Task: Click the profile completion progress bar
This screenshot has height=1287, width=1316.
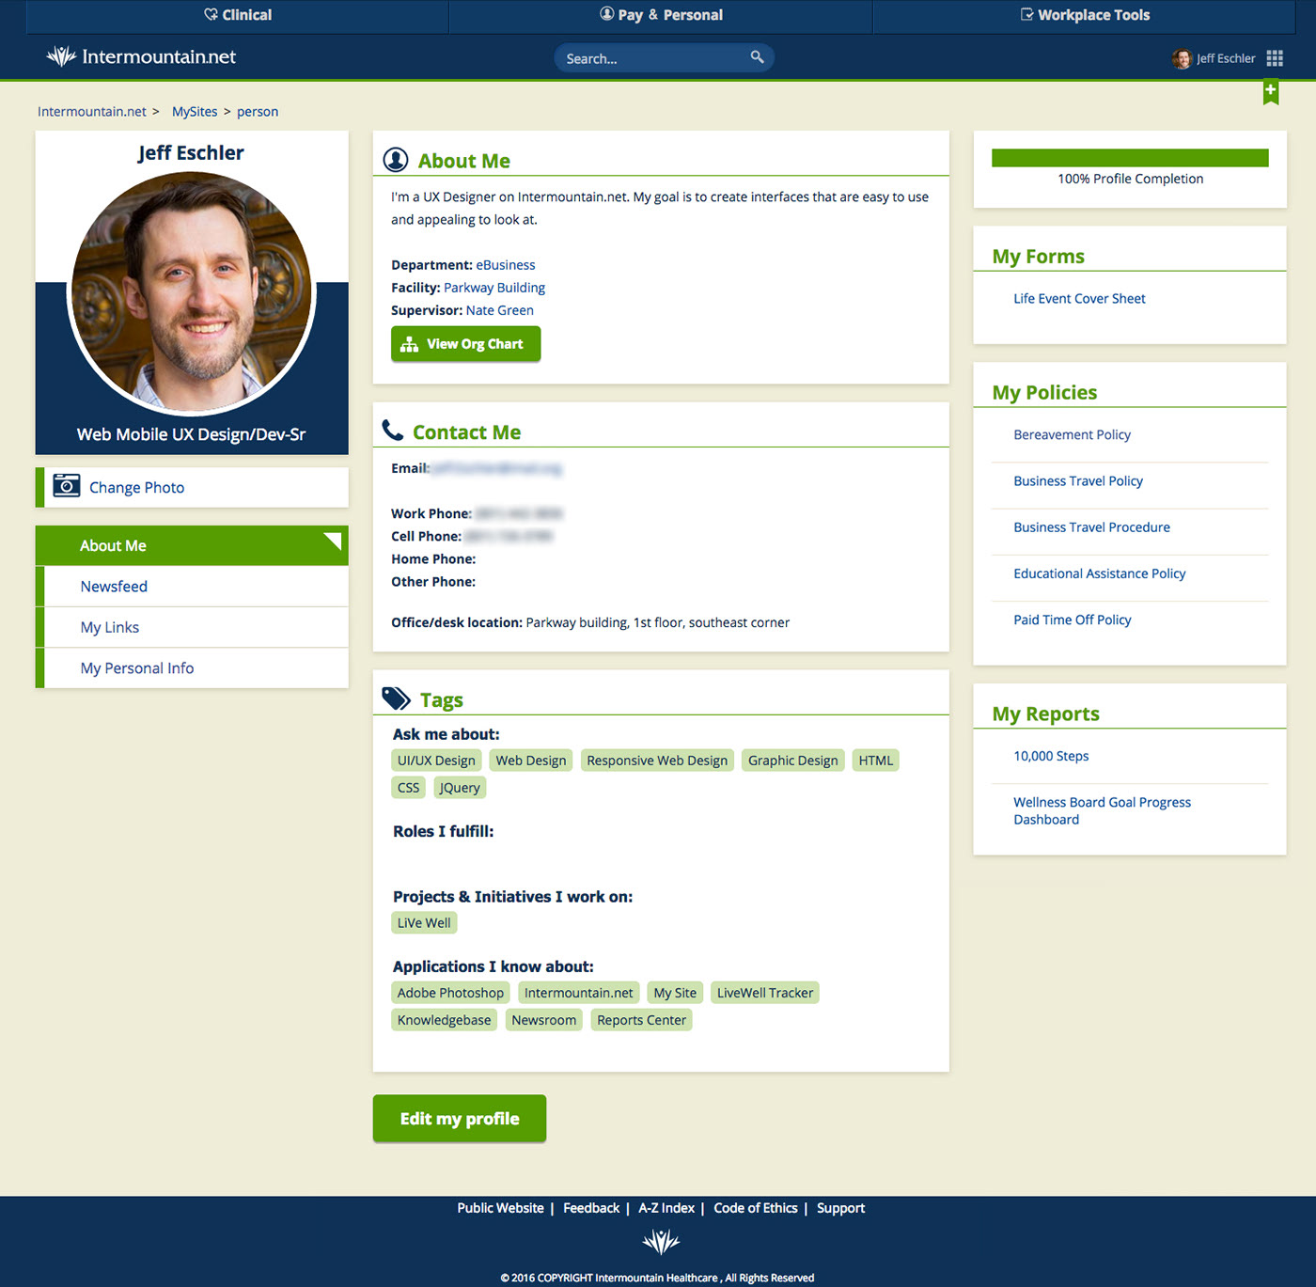Action: [x=1129, y=158]
